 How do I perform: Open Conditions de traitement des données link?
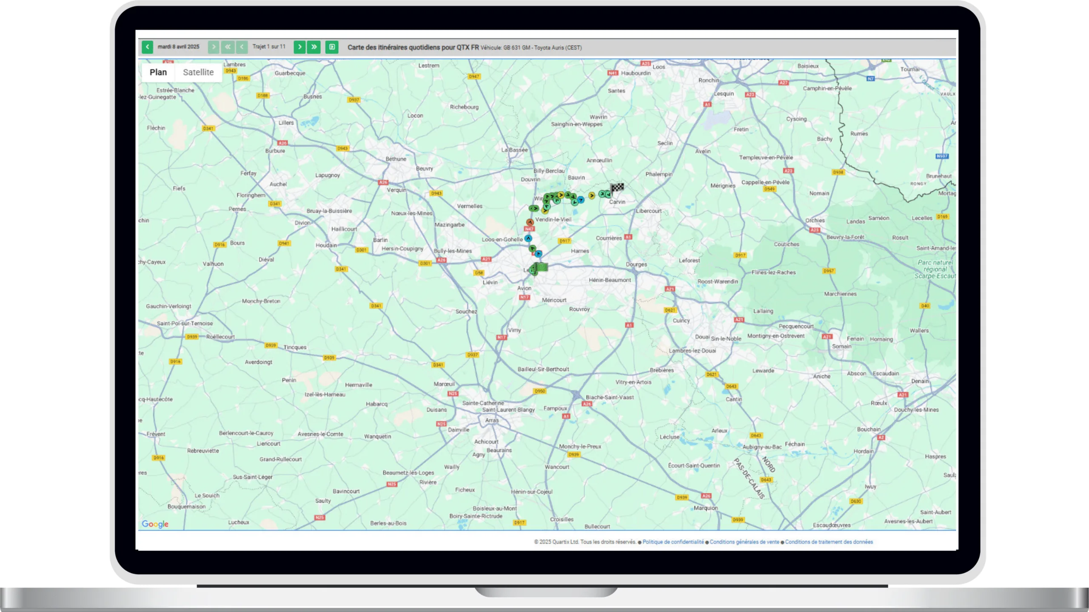[x=829, y=542]
